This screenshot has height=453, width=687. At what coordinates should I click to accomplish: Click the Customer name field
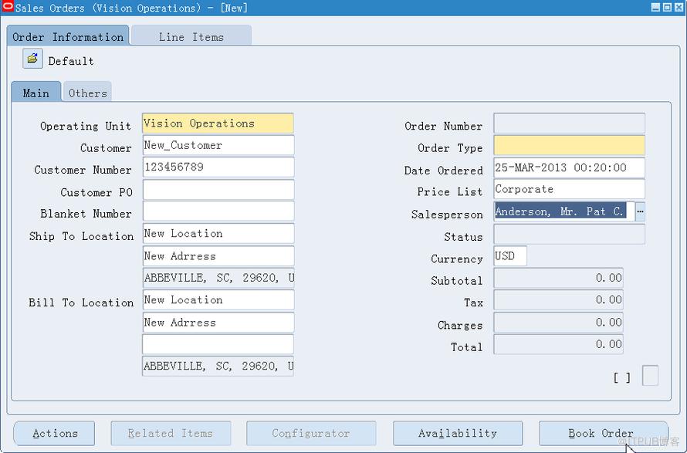click(218, 145)
